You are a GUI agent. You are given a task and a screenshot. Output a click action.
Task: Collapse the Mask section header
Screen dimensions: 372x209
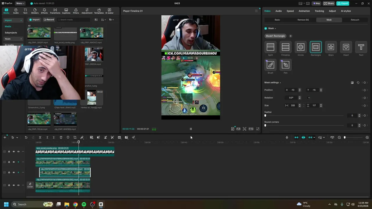pos(275,28)
